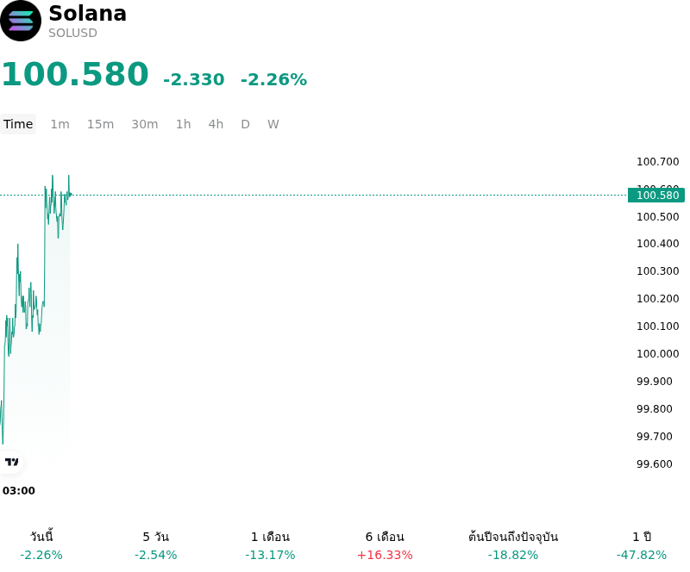Viewport: 690px width, 572px height.
Task: Select the ต้นปีจนถึงปัจจุบัน range
Action: click(513, 545)
